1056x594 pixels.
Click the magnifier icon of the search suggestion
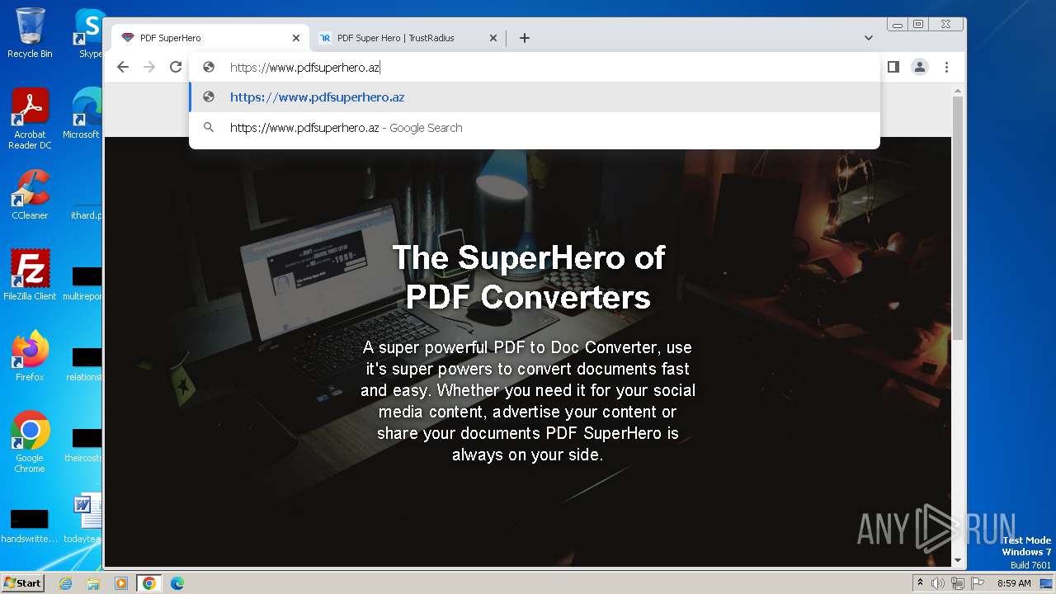[209, 128]
